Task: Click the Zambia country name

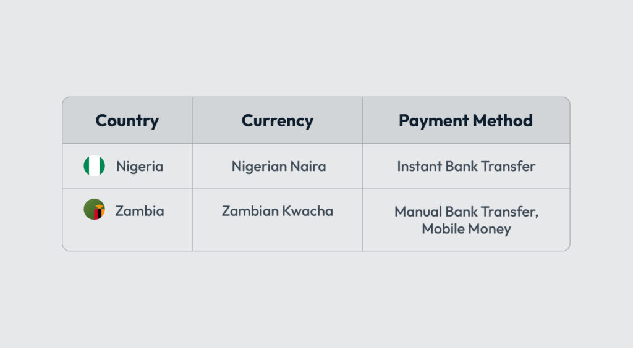Action: [x=140, y=211]
